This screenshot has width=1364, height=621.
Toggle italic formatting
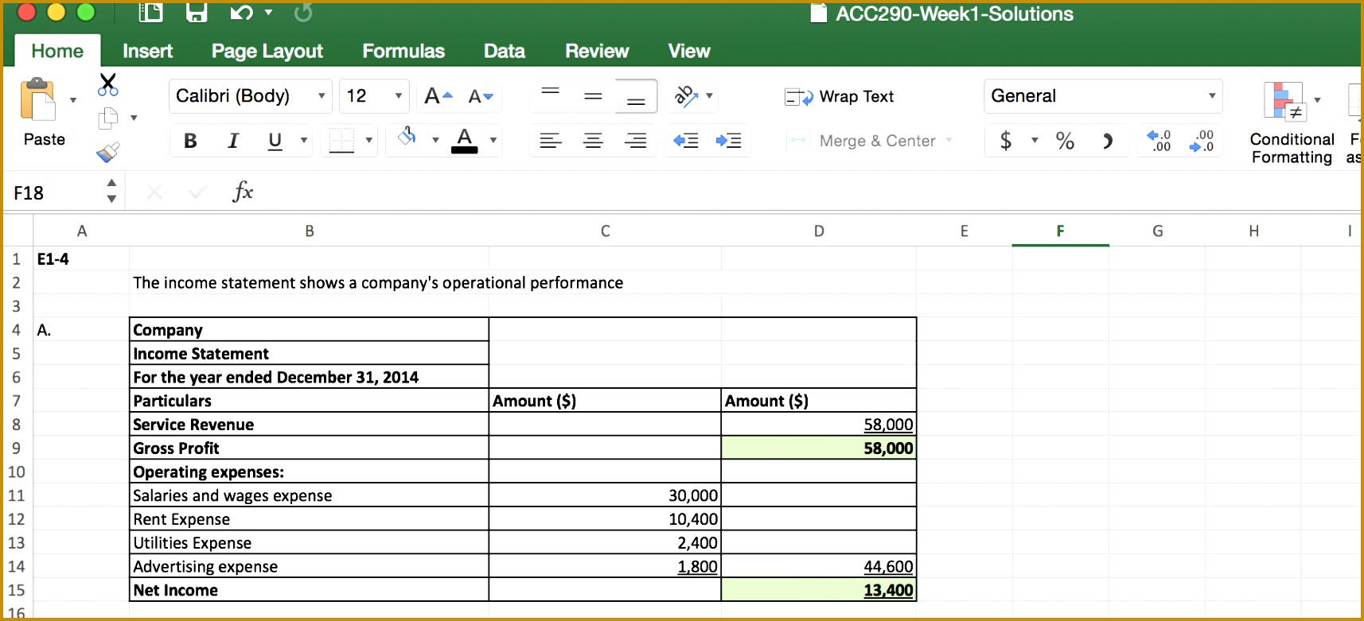[x=233, y=141]
